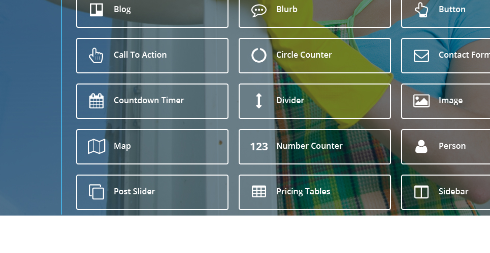This screenshot has width=490, height=253.
Task: Click the Divider vertical arrow icon
Action: tap(259, 101)
